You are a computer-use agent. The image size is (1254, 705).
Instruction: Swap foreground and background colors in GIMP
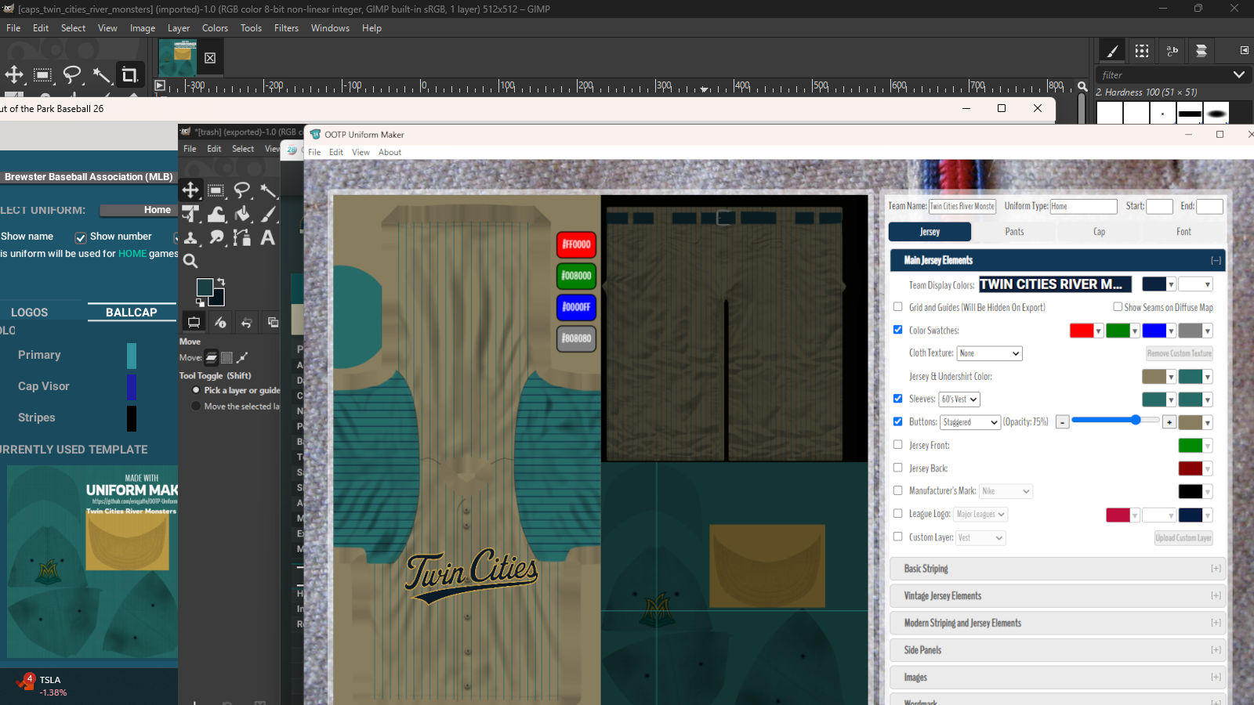point(221,282)
